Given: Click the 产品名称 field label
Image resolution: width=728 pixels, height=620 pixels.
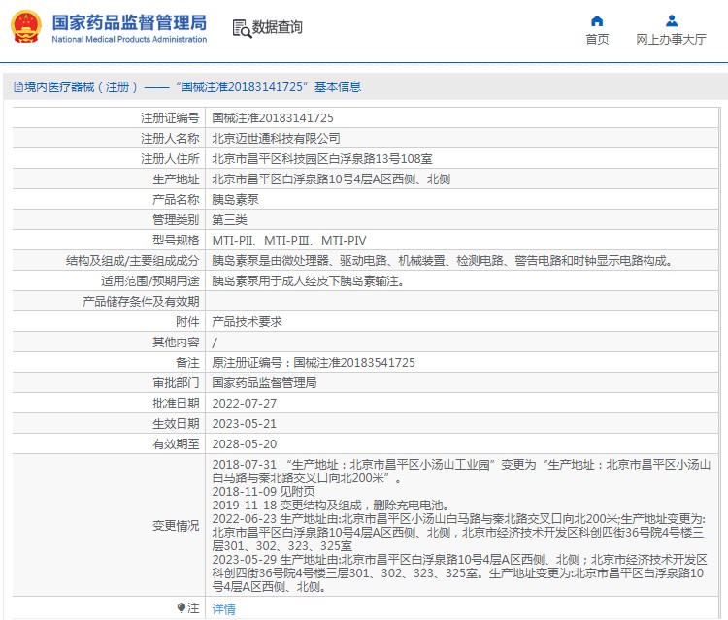Looking at the screenshot, I should pyautogui.click(x=176, y=200).
